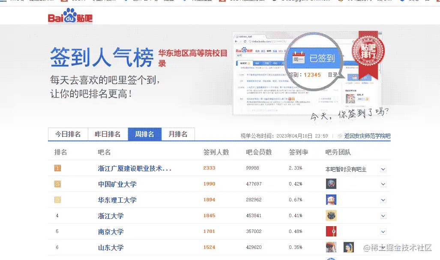
Task: Click sign-in rate 0.48%
Action: (296, 231)
